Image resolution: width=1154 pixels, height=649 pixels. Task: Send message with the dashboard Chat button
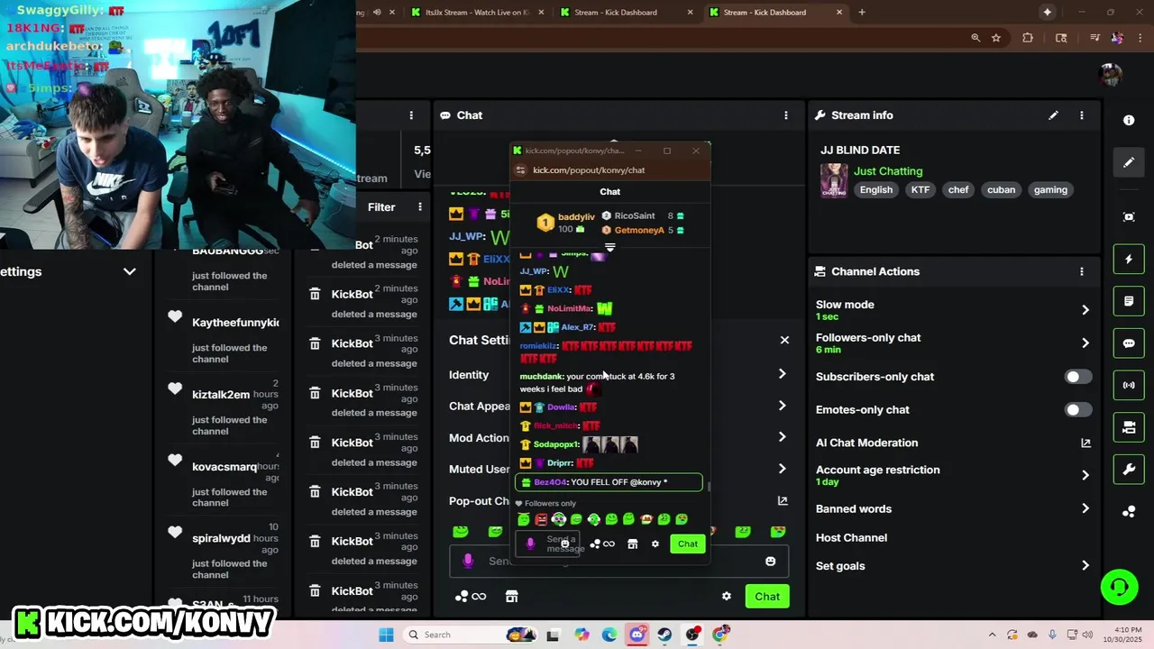(x=767, y=596)
